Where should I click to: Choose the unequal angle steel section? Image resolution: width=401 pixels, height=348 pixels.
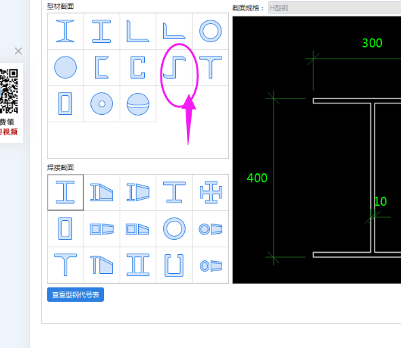point(138,31)
